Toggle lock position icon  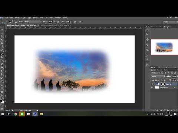tap(162, 80)
